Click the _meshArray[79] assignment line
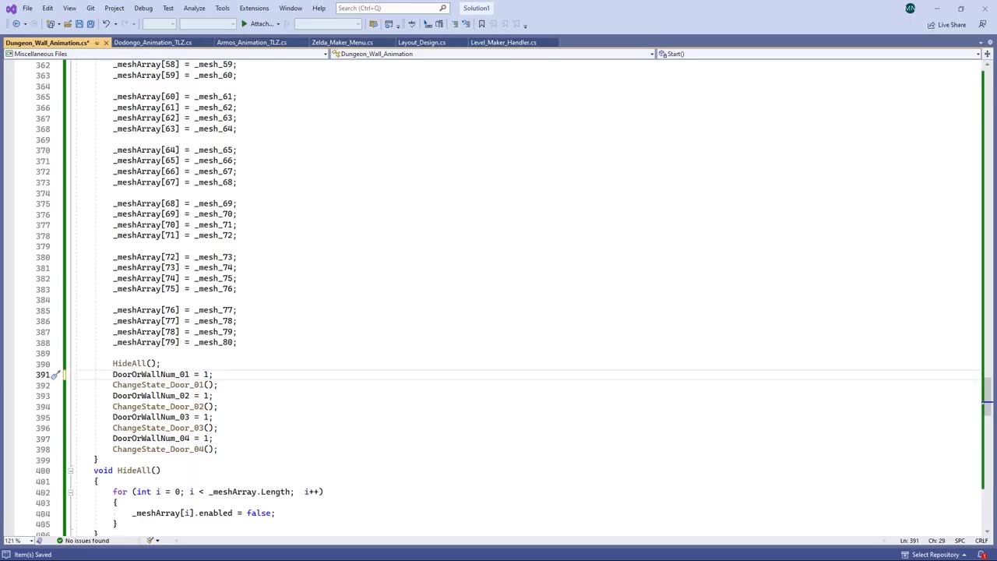 [x=174, y=343]
